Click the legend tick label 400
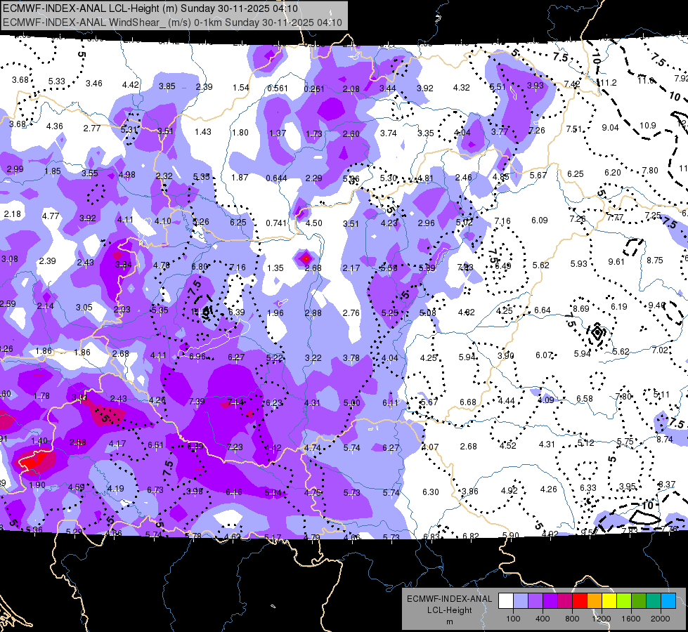This screenshot has height=632, width=688. point(543,619)
